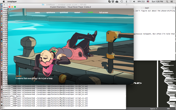The height and width of the screenshot is (110, 176).
Task: Click the editor minimap
Action: pos(167,84)
